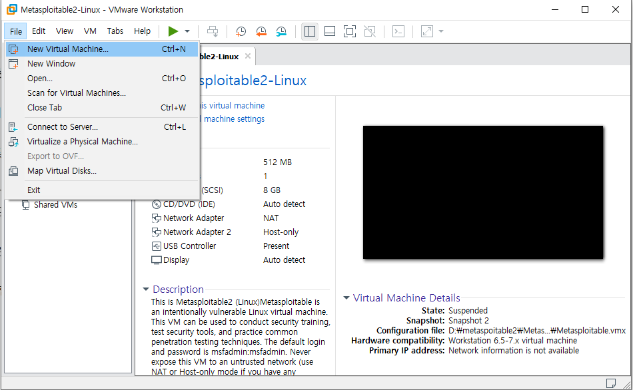Screen dimensions: 633x390
Task: Click the Description text body
Action: click(x=241, y=337)
